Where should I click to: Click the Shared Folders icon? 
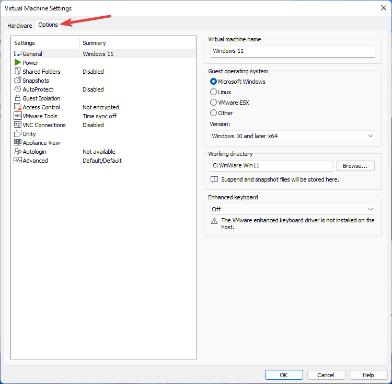pos(17,71)
